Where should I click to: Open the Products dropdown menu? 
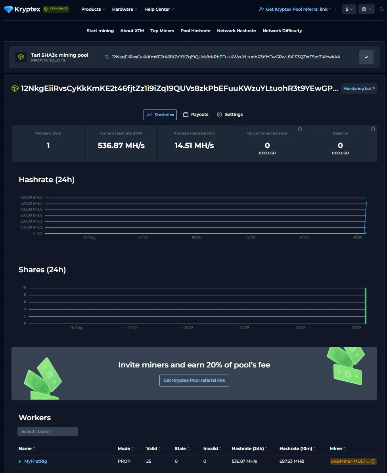pyautogui.click(x=93, y=9)
